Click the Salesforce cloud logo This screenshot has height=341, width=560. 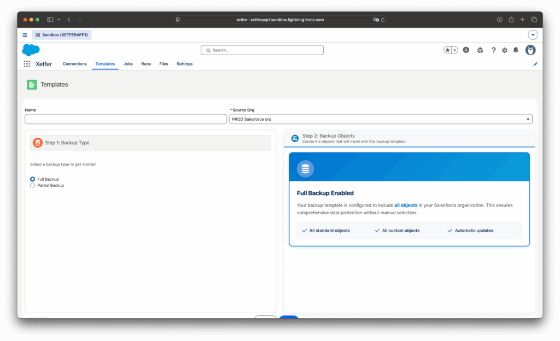(x=31, y=50)
